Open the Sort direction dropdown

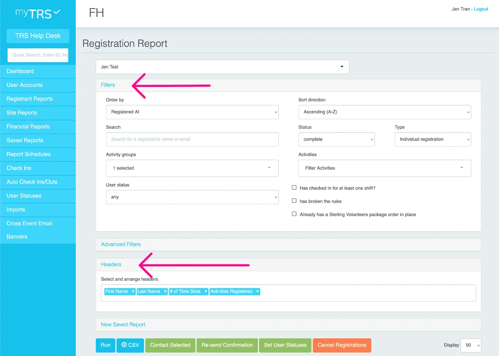point(384,112)
